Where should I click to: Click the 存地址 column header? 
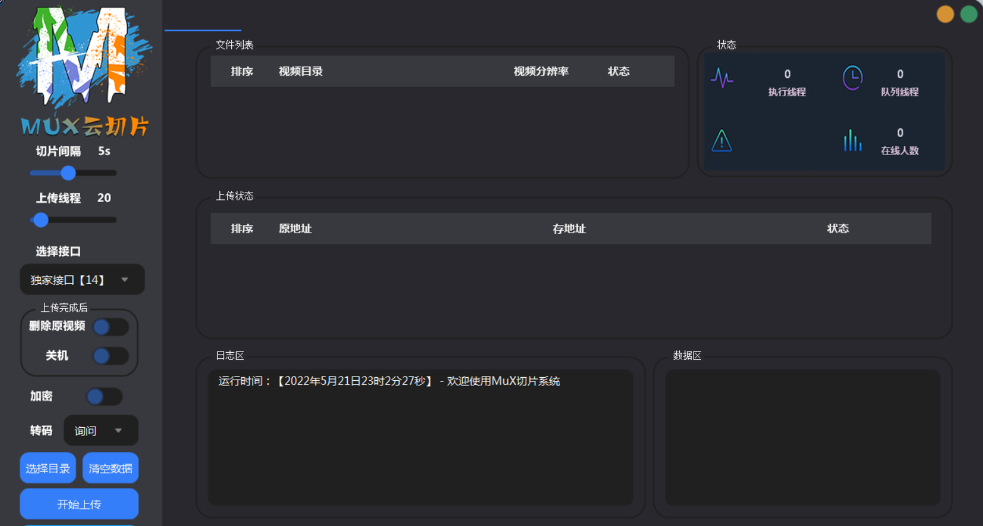click(x=569, y=229)
